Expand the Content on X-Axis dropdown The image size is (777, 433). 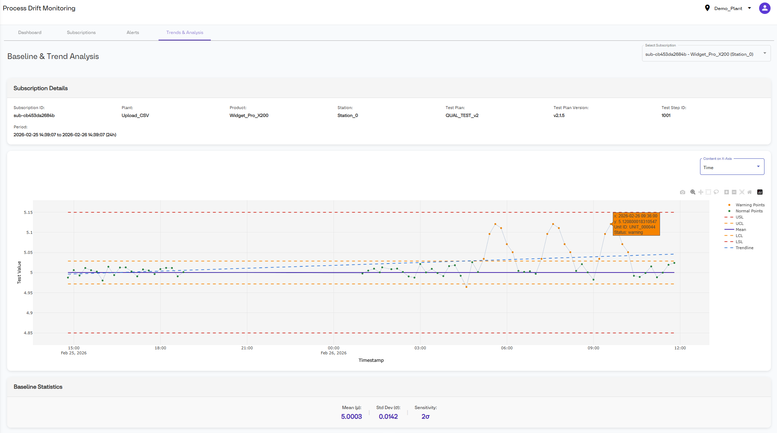pos(732,167)
